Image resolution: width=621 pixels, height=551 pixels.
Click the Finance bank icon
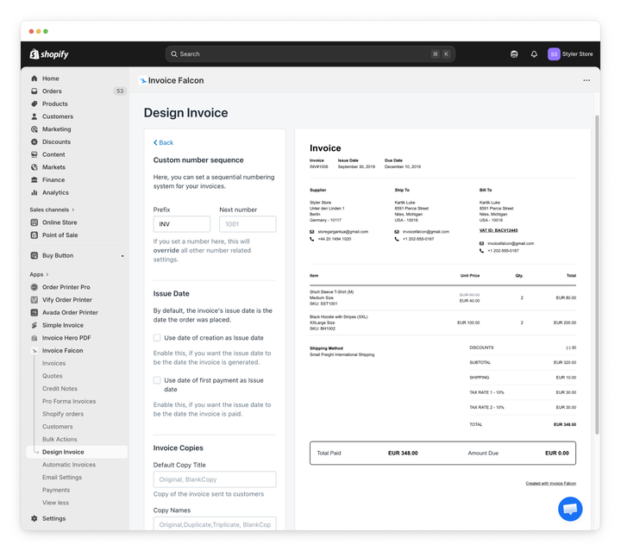pyautogui.click(x=34, y=179)
